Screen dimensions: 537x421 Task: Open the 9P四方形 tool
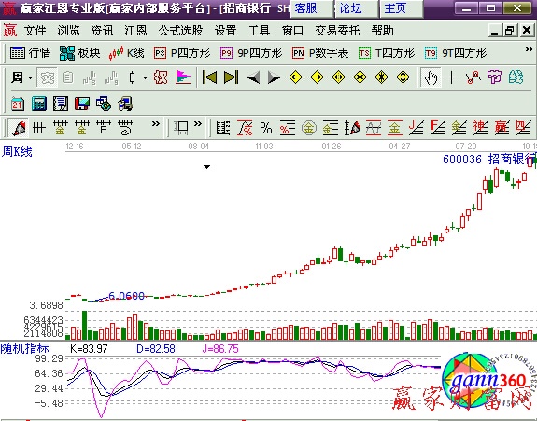(251, 53)
